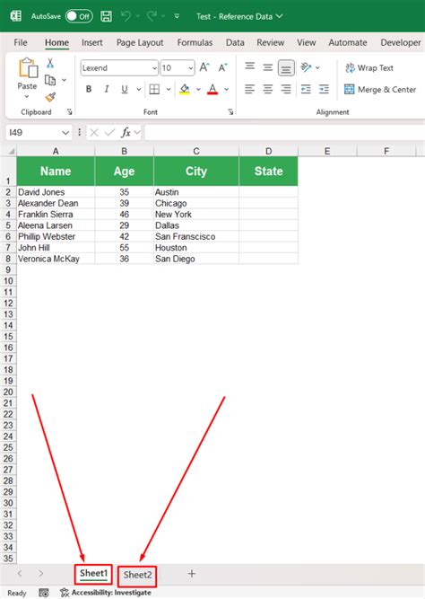The width and height of the screenshot is (425, 599).
Task: Select the cell containing David Jones
Action: 56,192
